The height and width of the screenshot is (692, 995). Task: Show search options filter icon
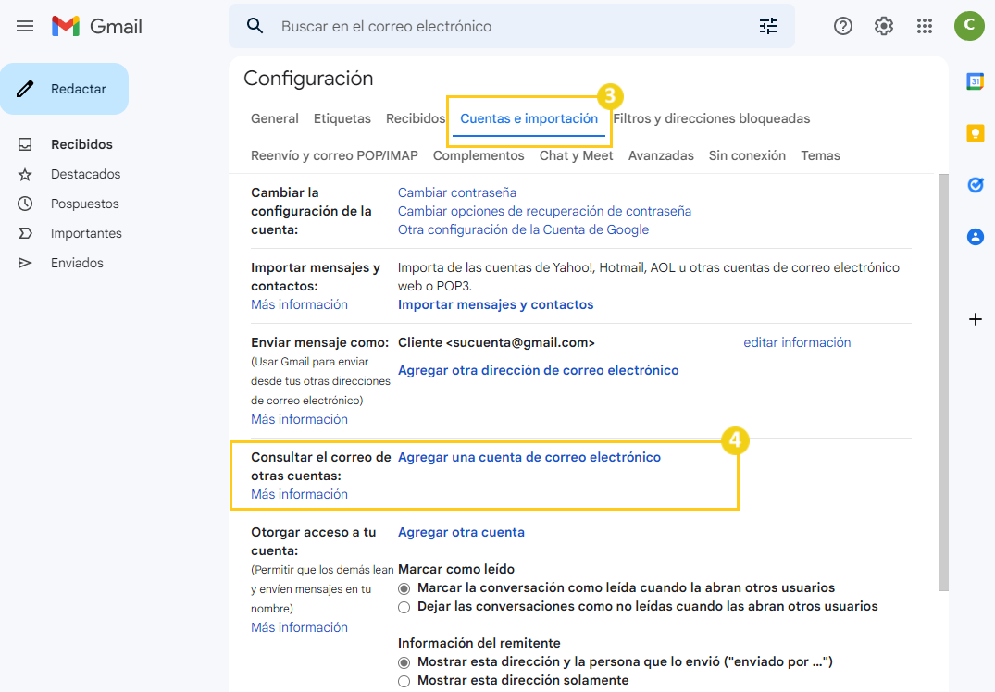(768, 26)
